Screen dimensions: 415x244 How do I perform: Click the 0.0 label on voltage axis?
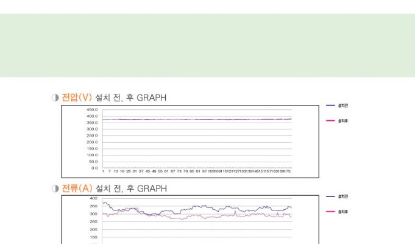94,168
